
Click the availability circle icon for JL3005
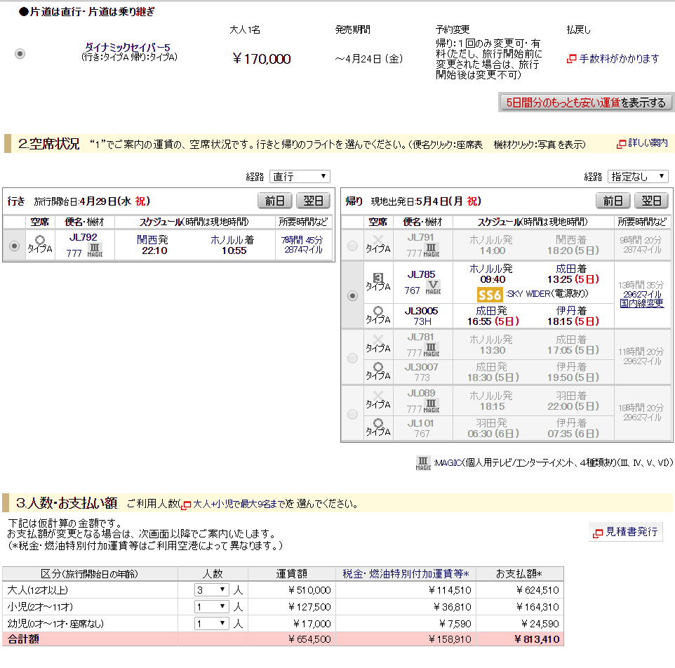coord(378,310)
